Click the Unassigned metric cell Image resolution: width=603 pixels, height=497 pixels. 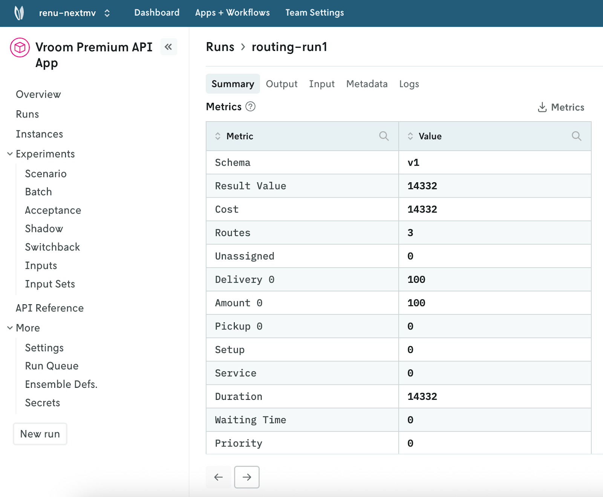click(x=302, y=256)
